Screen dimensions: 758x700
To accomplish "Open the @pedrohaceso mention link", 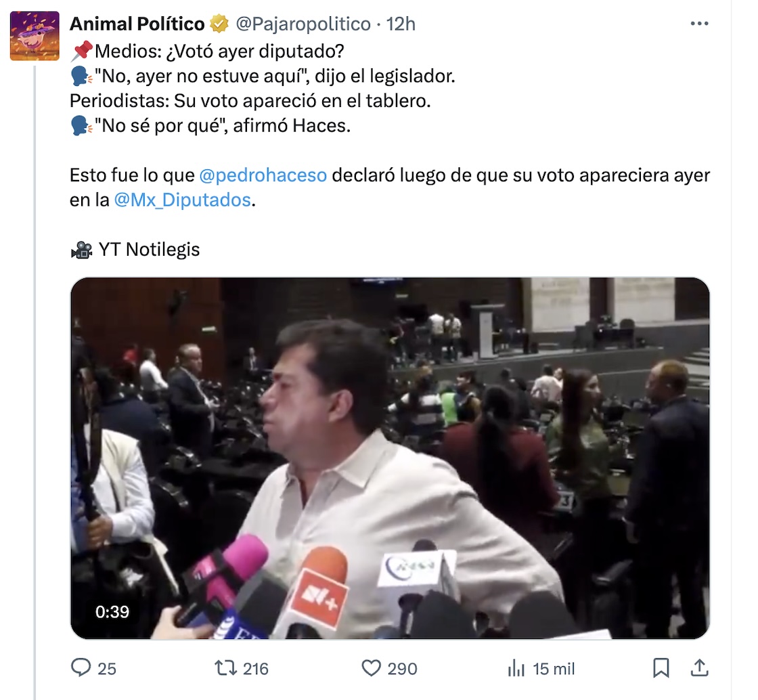I will pyautogui.click(x=263, y=175).
